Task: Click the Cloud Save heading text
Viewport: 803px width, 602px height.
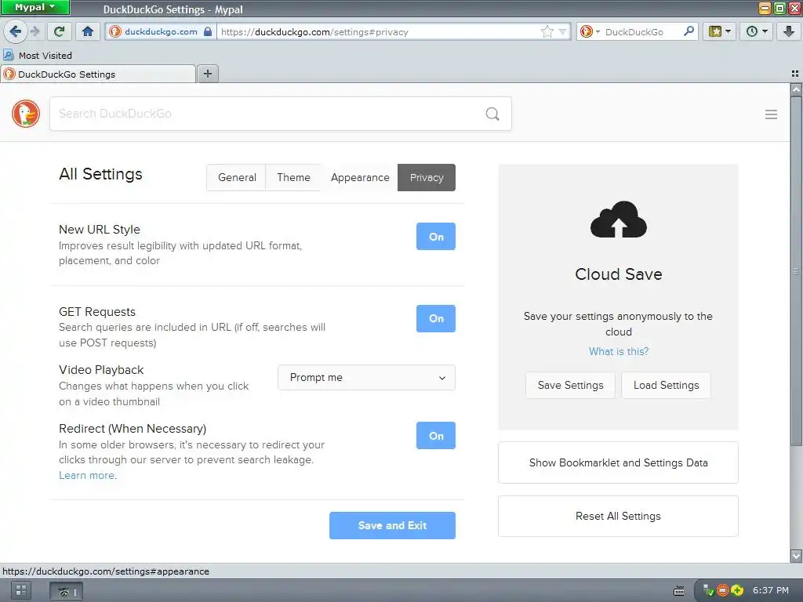Action: pyautogui.click(x=618, y=274)
